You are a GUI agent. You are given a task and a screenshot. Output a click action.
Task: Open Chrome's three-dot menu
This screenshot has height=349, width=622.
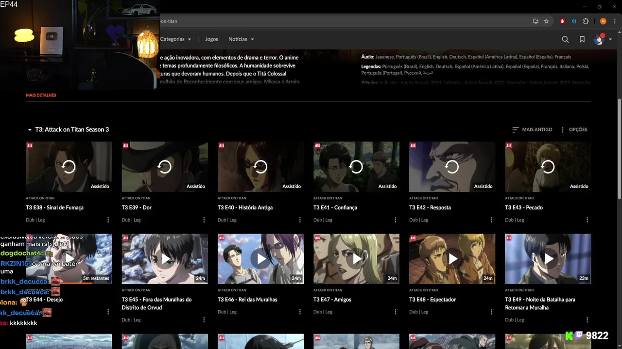[x=615, y=21]
